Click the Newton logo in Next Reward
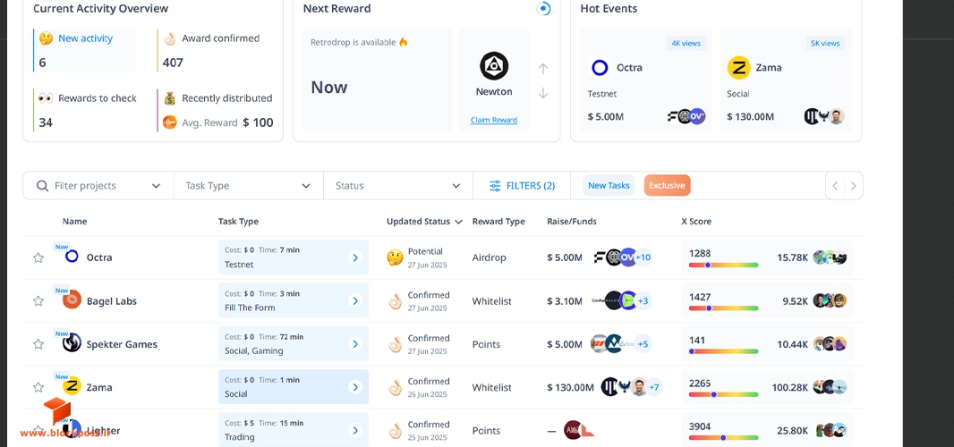 pos(494,66)
